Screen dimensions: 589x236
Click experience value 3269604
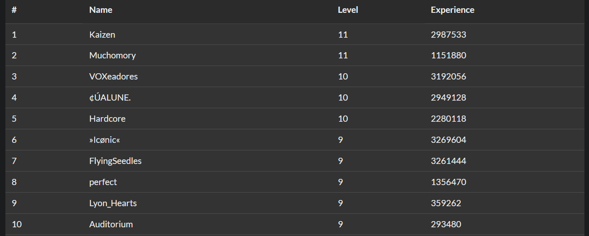pos(448,140)
